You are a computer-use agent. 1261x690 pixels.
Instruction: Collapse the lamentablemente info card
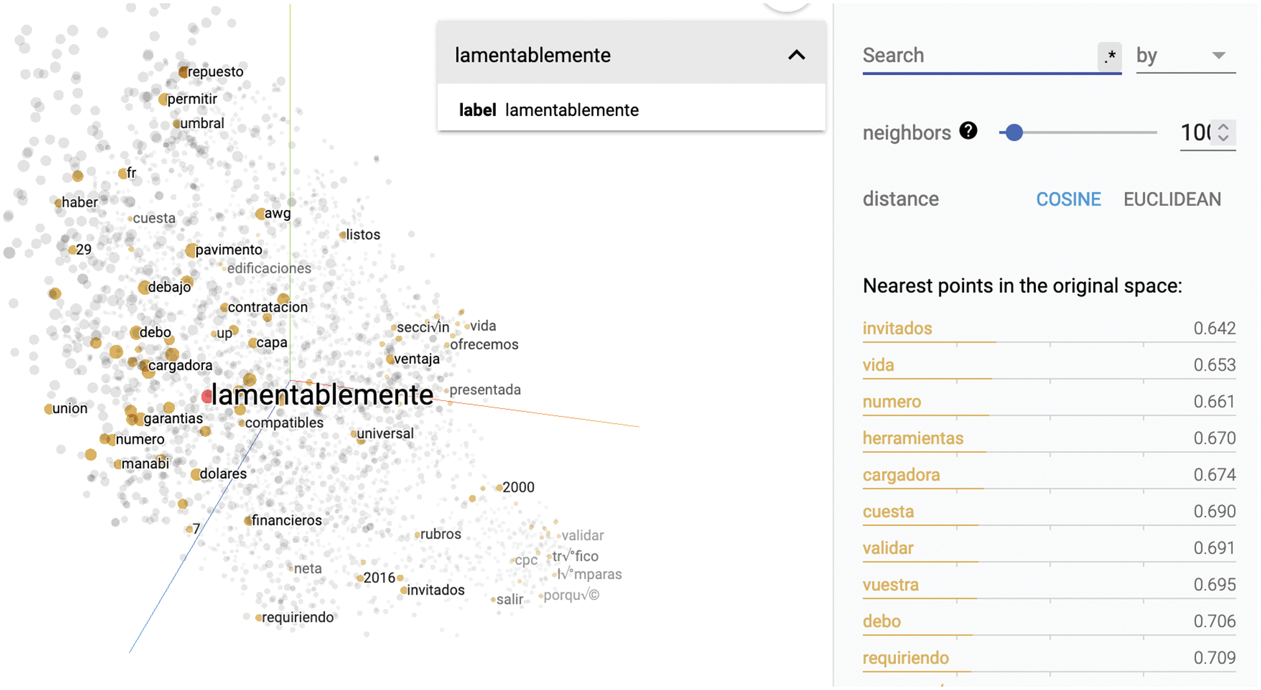tap(796, 56)
